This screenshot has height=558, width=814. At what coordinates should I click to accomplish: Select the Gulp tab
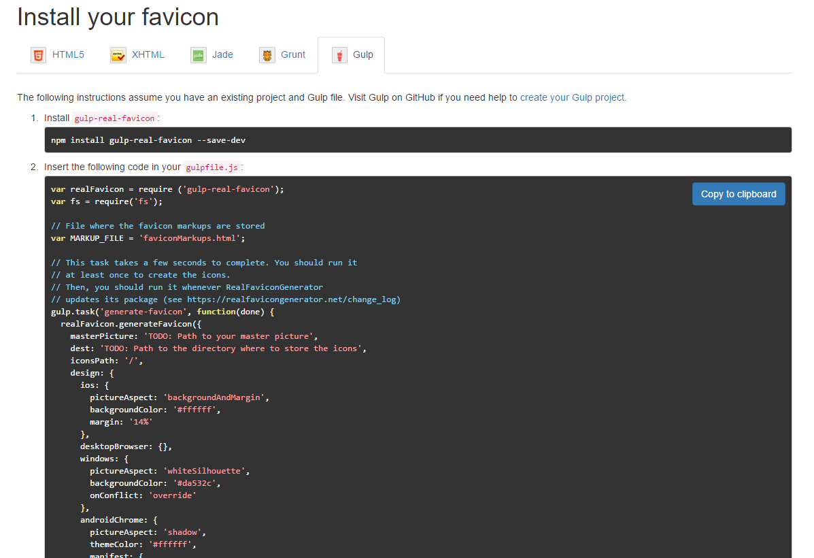352,55
